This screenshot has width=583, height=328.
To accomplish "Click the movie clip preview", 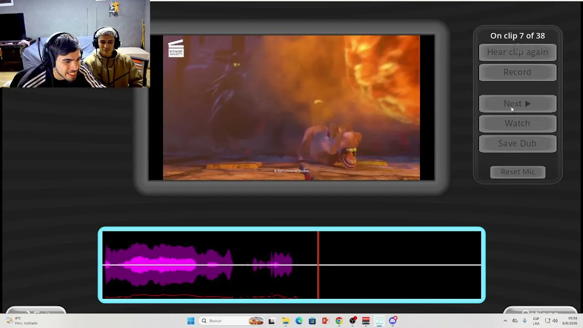I will point(291,108).
